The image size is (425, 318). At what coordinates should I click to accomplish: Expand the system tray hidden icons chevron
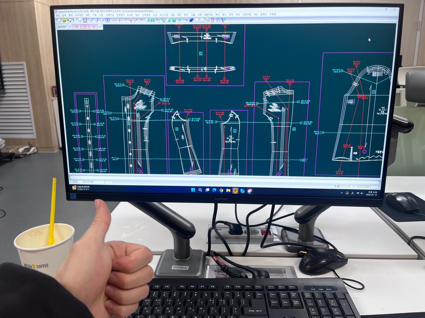pyautogui.click(x=342, y=193)
